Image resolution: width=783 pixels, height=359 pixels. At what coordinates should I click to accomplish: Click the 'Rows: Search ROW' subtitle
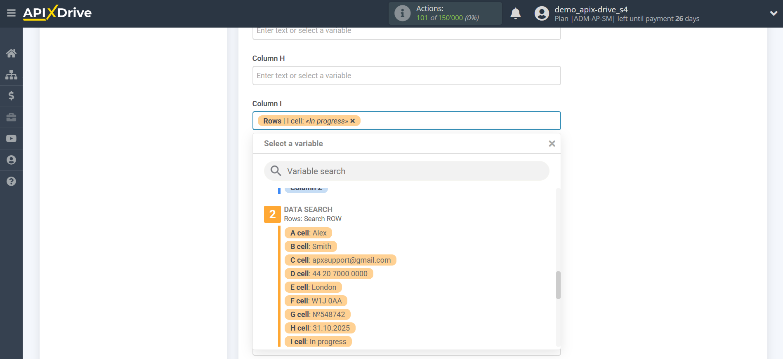pos(313,219)
